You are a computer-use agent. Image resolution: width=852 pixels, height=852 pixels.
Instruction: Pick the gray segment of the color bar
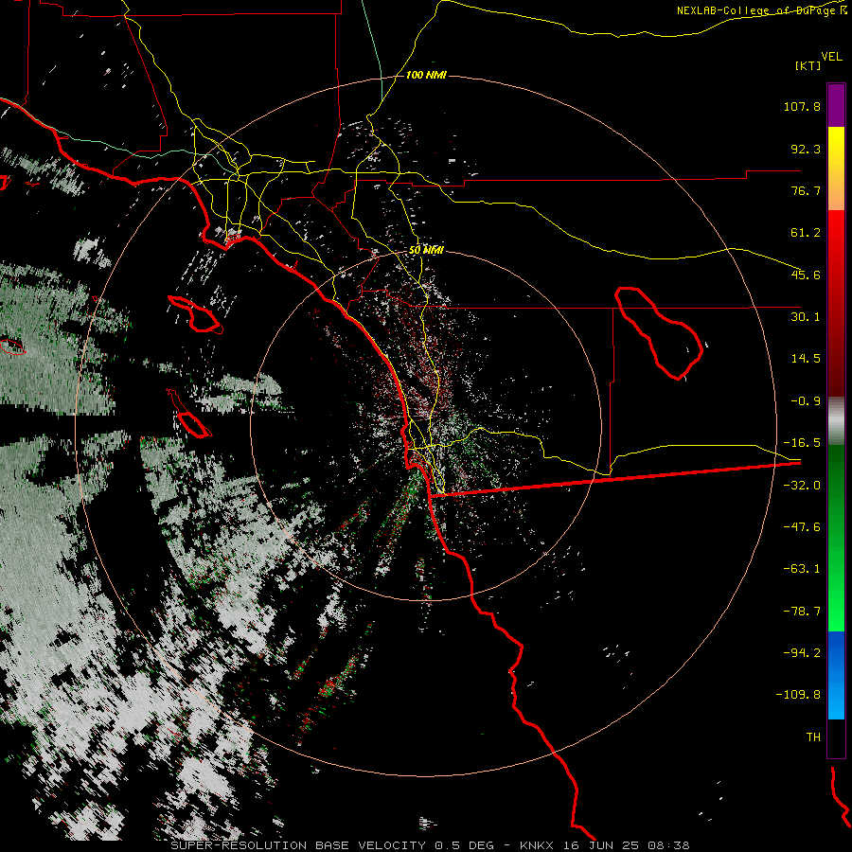click(836, 421)
